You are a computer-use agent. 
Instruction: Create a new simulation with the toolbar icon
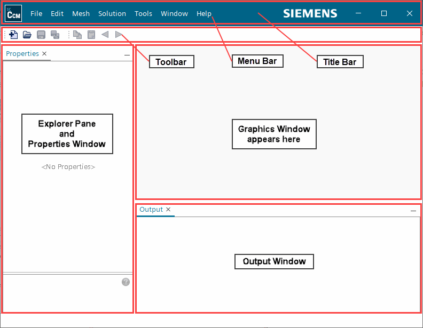pyautogui.click(x=13, y=35)
